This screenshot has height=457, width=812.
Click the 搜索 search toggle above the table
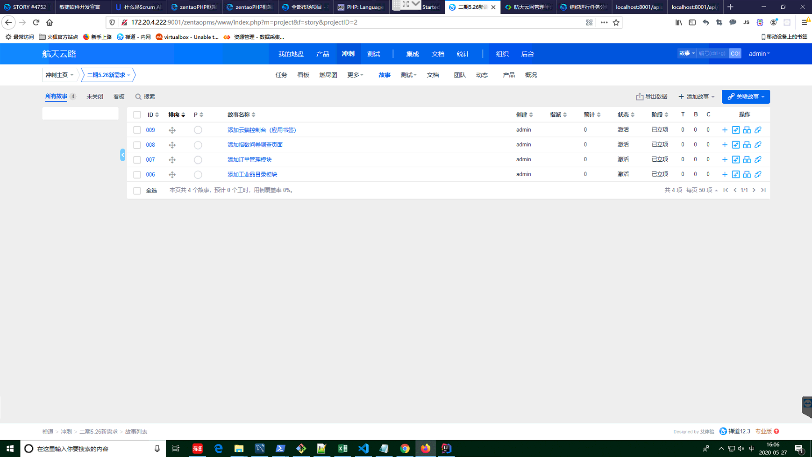tap(145, 97)
